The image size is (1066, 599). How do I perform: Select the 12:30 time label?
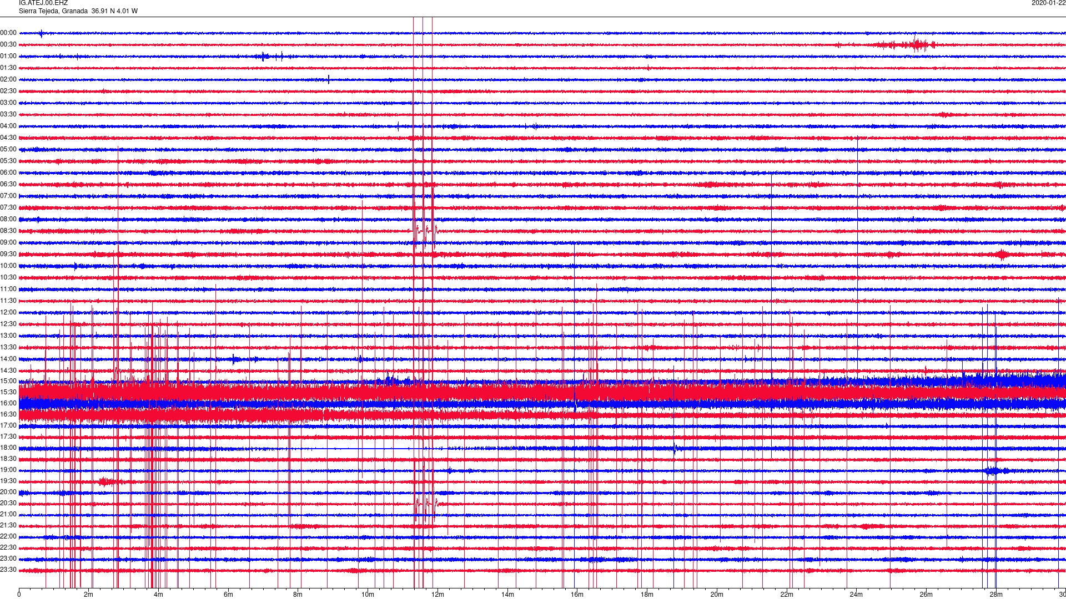pyautogui.click(x=8, y=324)
